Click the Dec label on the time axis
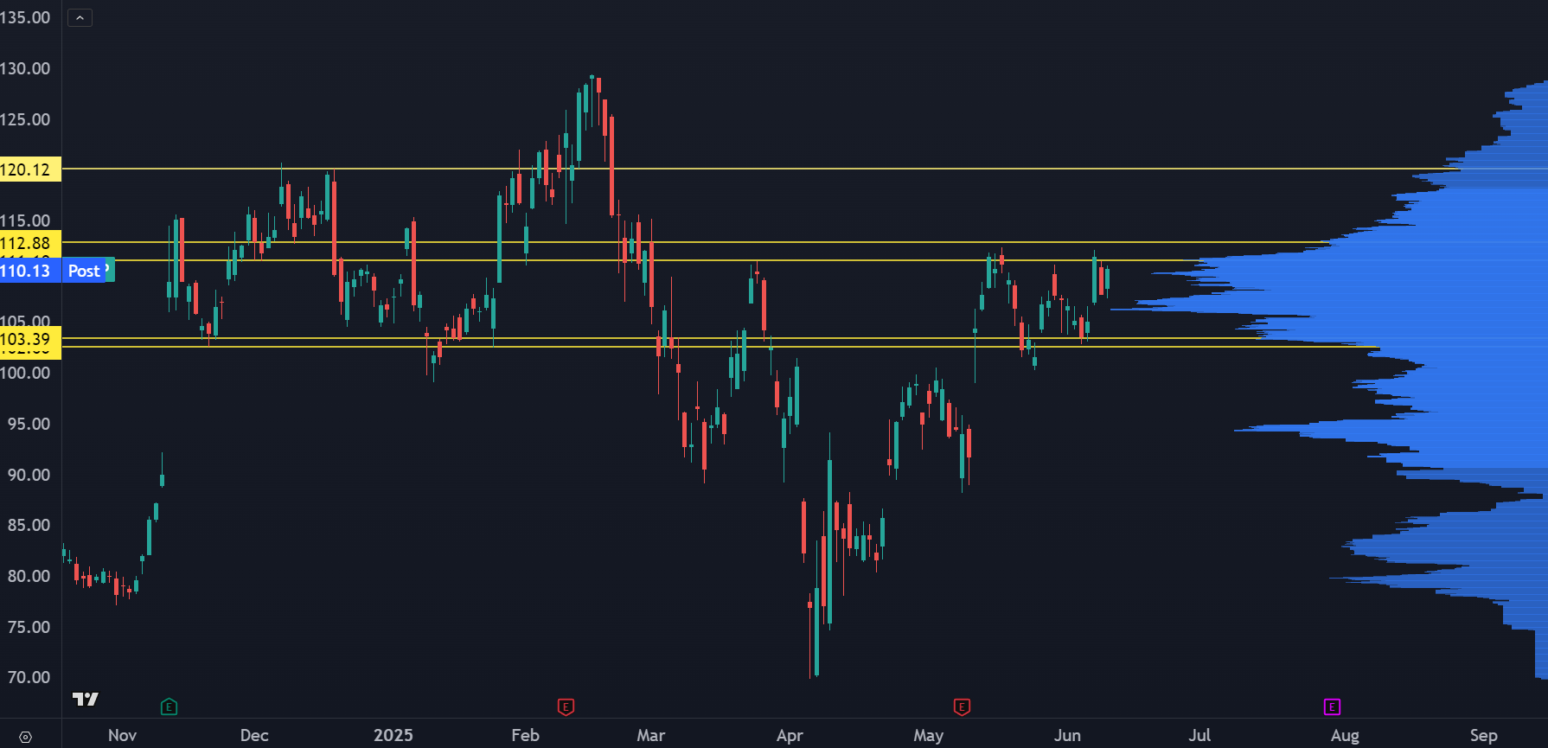 coord(254,735)
